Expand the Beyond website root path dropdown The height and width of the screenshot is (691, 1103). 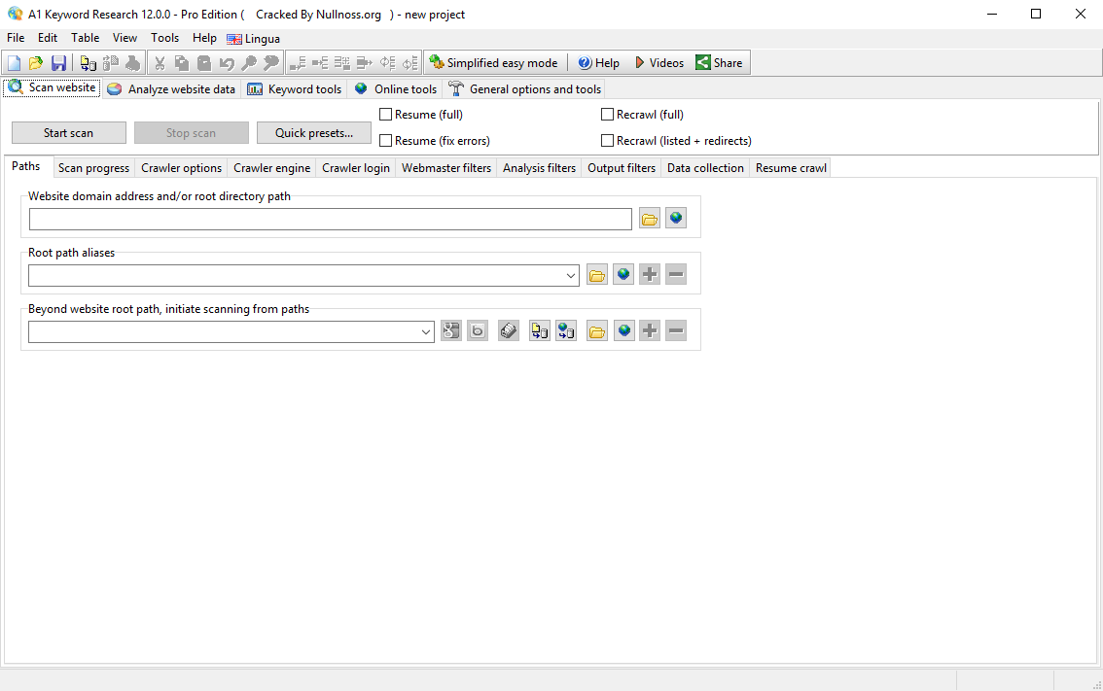coord(426,331)
